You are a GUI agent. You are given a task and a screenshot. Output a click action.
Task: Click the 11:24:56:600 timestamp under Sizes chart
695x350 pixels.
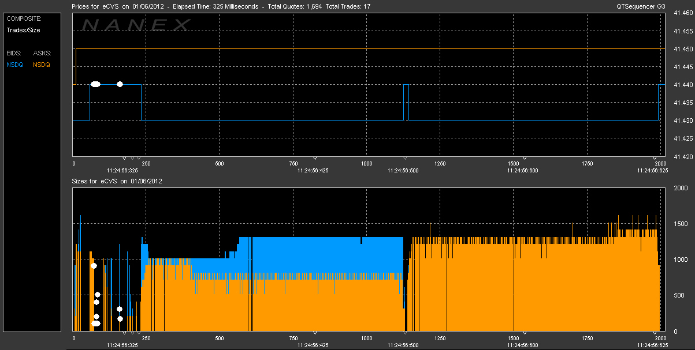click(x=523, y=345)
